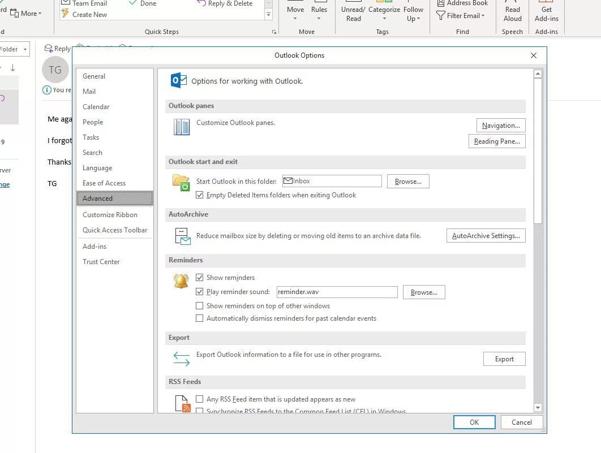The image size is (601, 453).
Task: Click the More icon in ribbon
Action: 14,14
